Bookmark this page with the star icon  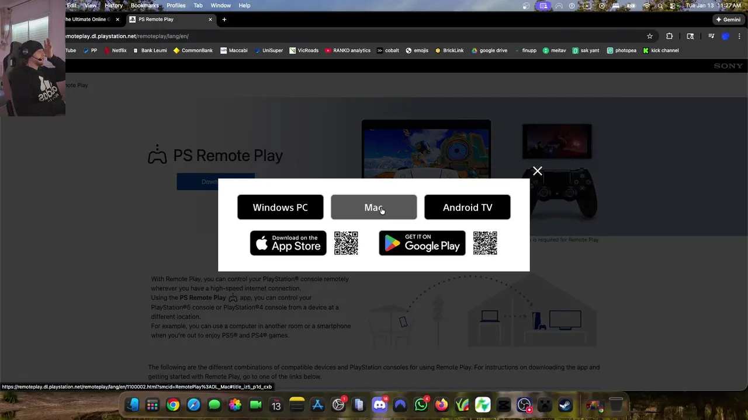[650, 36]
